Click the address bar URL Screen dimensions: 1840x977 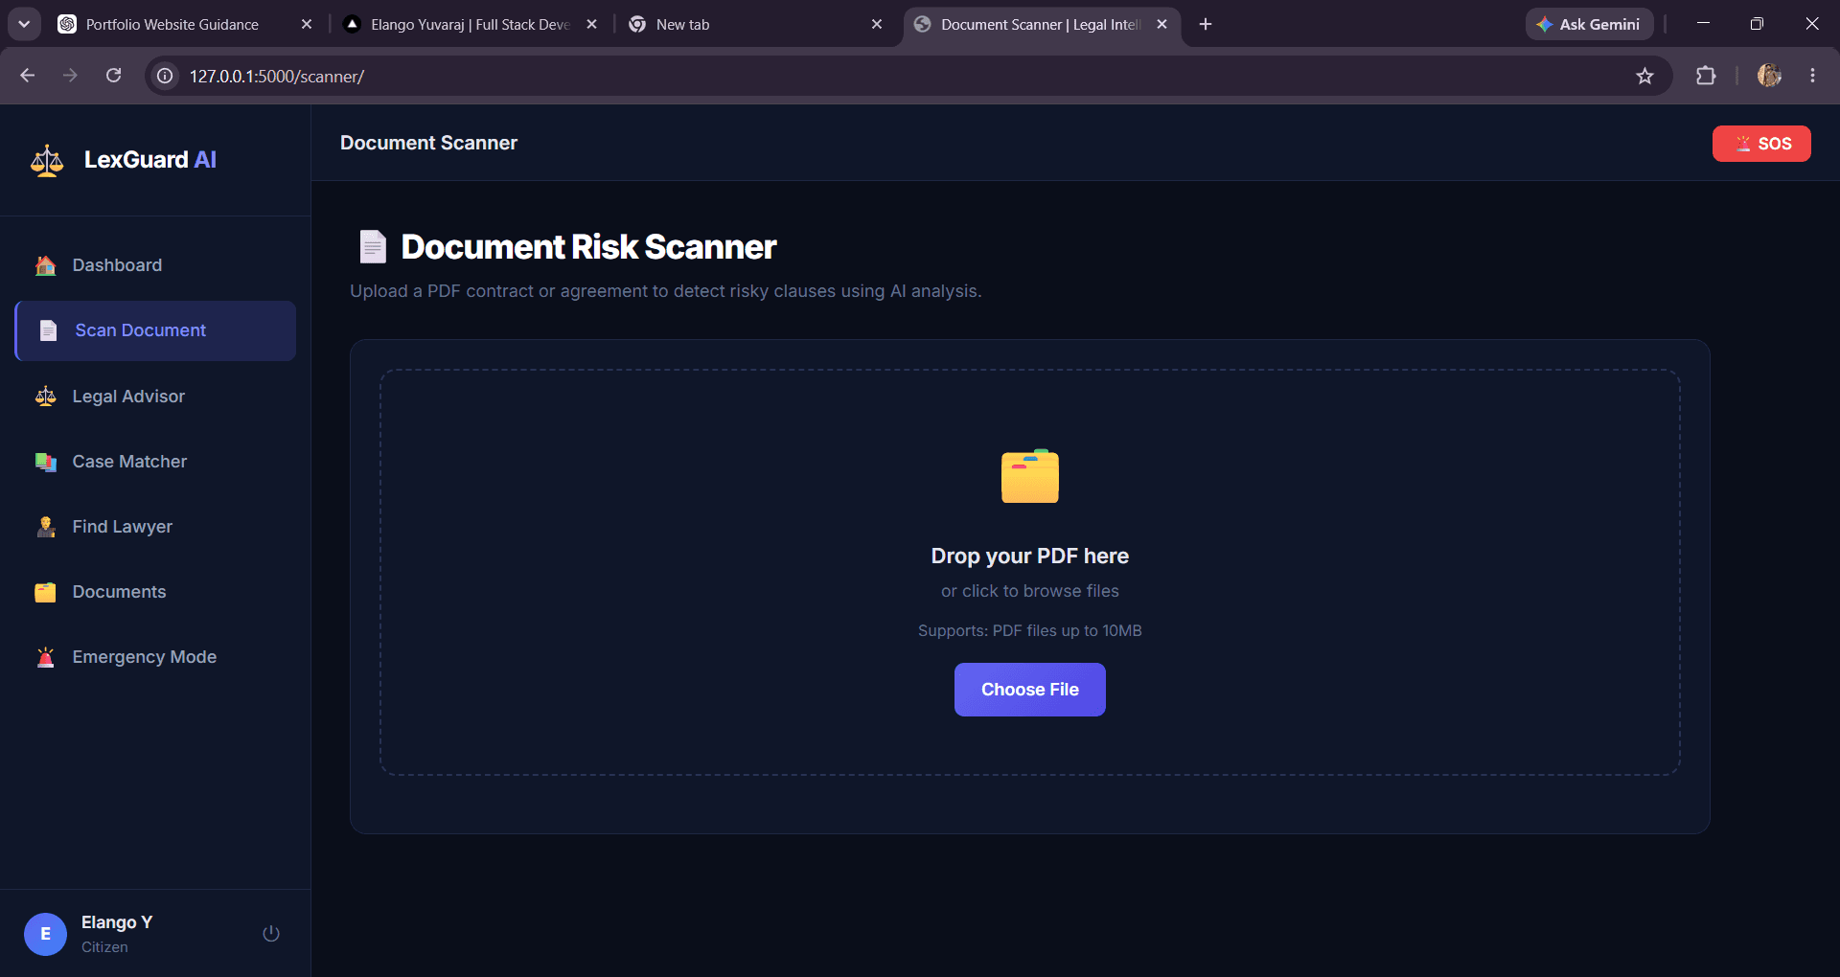point(277,77)
